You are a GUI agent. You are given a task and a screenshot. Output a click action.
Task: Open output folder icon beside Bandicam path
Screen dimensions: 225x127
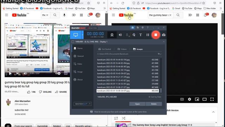pos(159,54)
